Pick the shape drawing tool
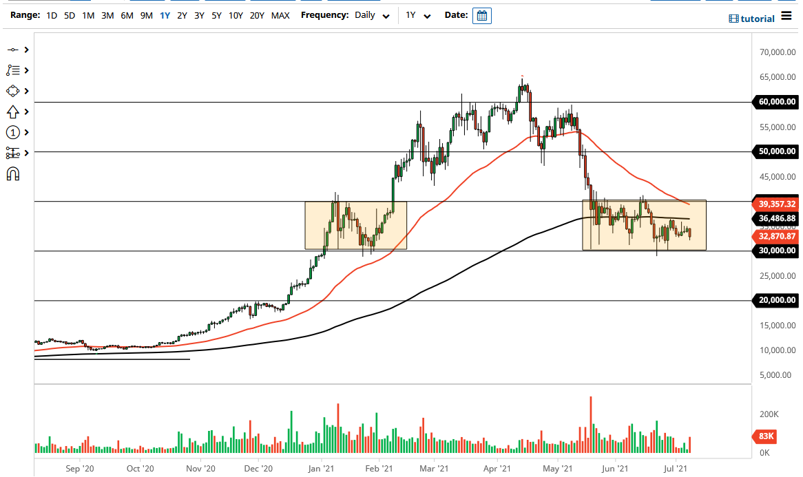The image size is (803, 477). 14,91
